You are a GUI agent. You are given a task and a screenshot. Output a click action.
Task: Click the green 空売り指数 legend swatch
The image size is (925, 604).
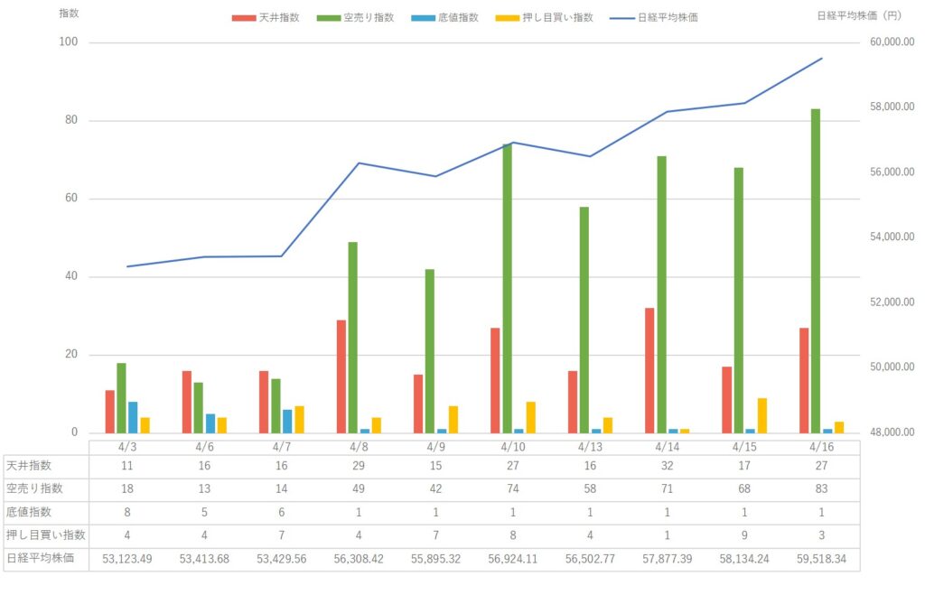[x=330, y=17]
